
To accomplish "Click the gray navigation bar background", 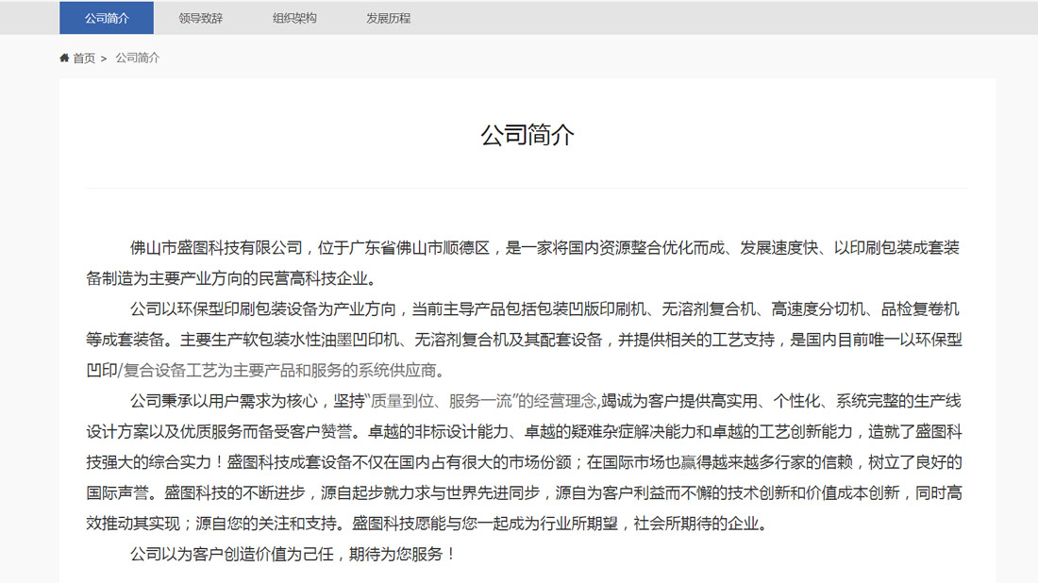I will [661, 18].
